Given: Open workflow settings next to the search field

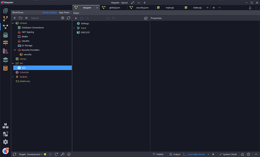Looking at the screenshot, I should click(x=63, y=18).
